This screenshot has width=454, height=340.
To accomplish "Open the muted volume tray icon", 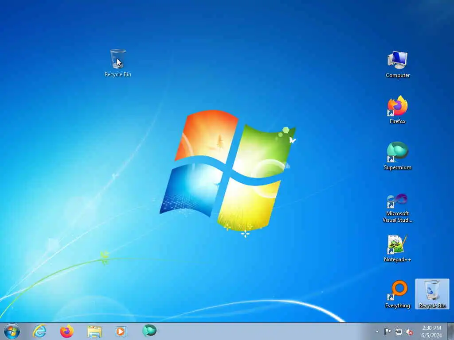I will [409, 332].
